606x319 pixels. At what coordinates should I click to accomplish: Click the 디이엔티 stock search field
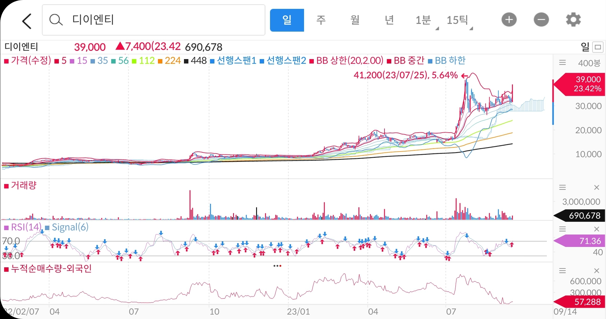coord(153,20)
